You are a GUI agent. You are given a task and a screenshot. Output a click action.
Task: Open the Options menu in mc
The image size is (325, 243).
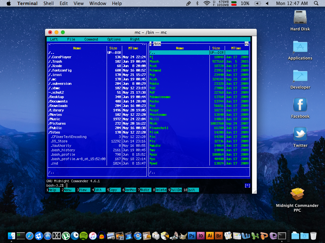[114, 39]
